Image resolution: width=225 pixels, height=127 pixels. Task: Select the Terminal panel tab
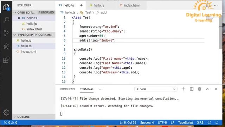(x=87, y=89)
